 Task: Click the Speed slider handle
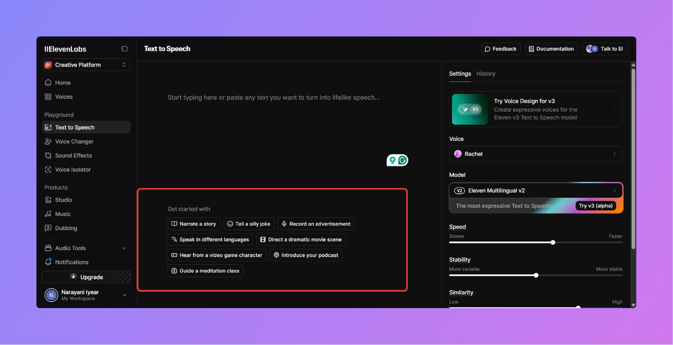tap(553, 242)
